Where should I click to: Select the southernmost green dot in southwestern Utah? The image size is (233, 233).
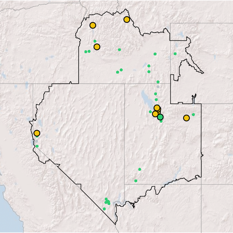click(136, 181)
